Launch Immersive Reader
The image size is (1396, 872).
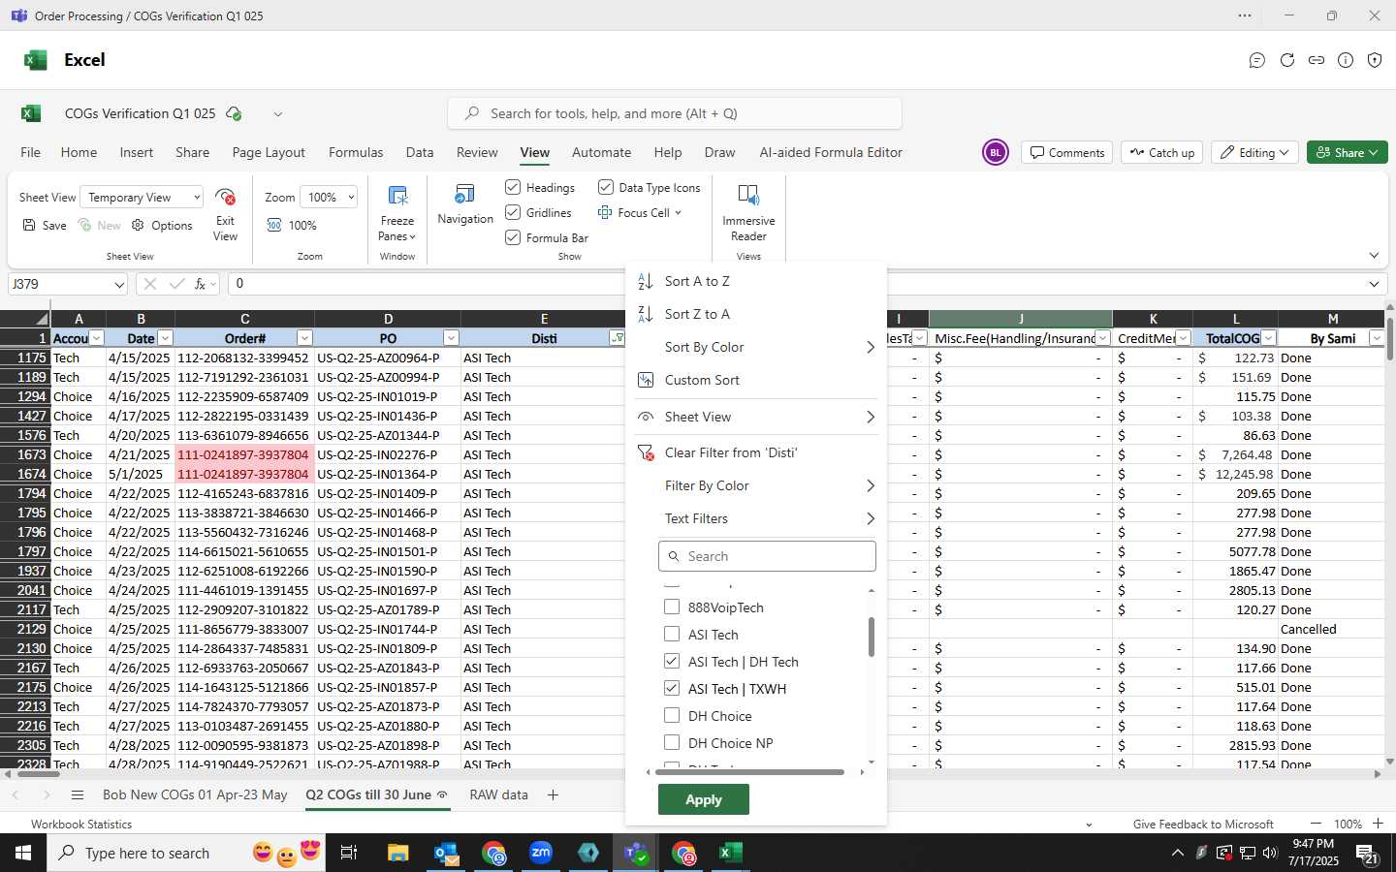tap(748, 213)
